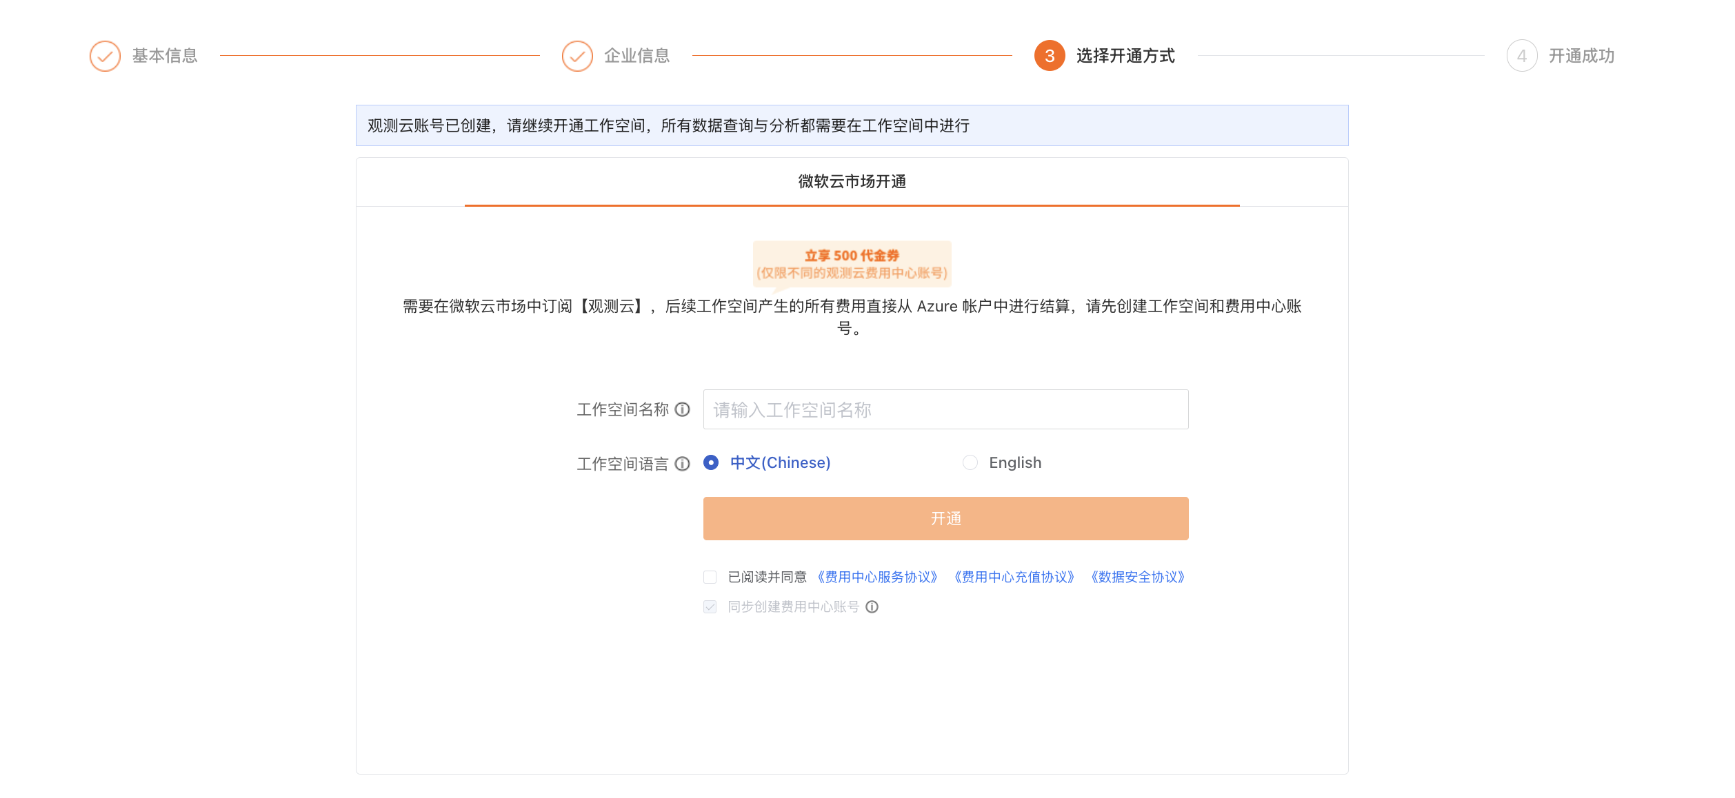Viewport: 1735px width, 798px height.
Task: Click the 企业信息 completed step checkmark icon
Action: point(577,56)
